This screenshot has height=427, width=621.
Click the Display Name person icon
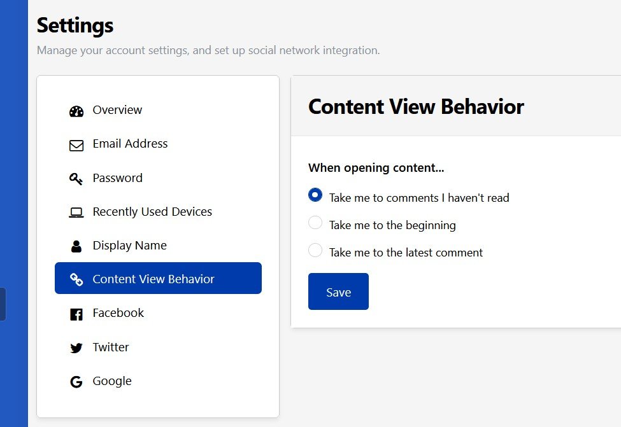[76, 246]
